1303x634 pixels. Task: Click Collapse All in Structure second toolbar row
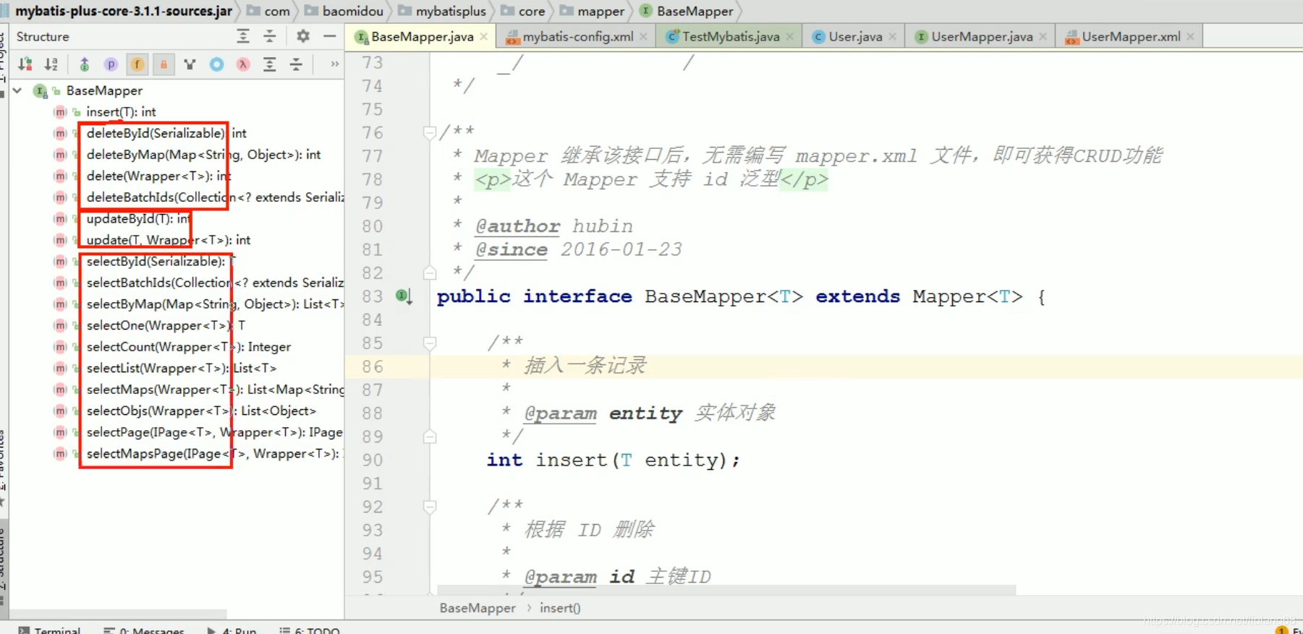point(296,64)
